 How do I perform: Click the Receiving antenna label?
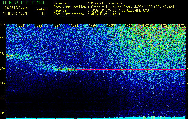[69, 14]
